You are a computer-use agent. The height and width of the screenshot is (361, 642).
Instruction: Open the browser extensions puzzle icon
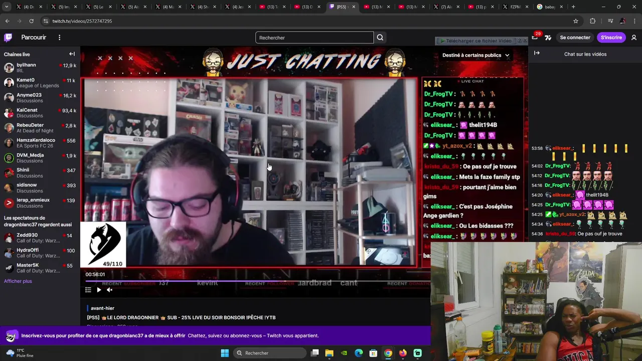click(593, 21)
